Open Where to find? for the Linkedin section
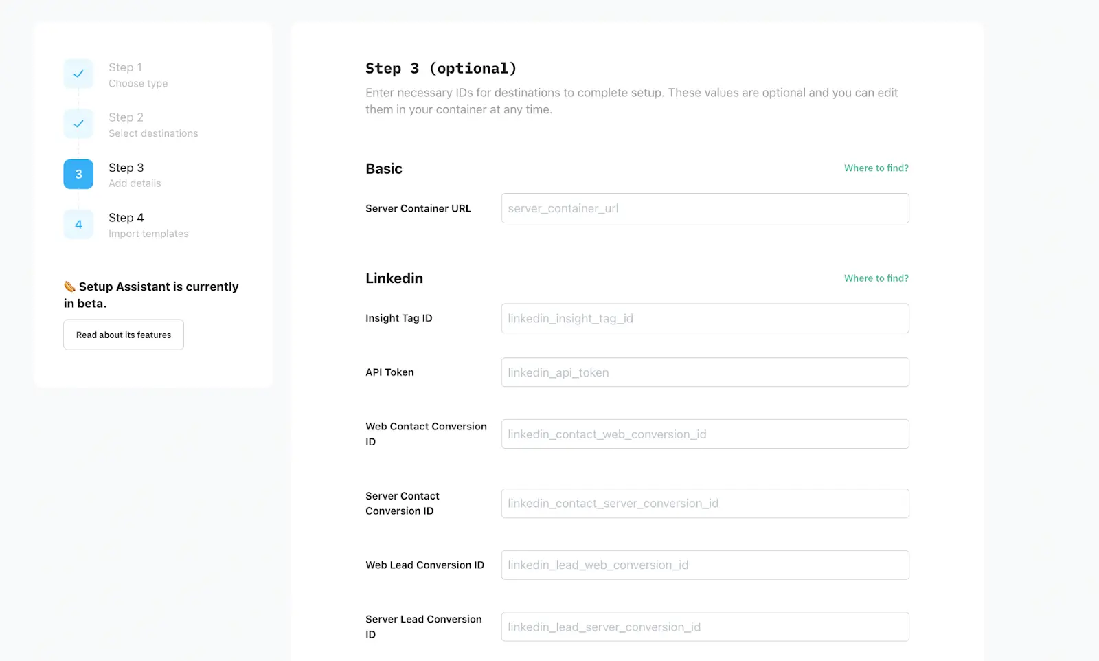 click(x=876, y=278)
